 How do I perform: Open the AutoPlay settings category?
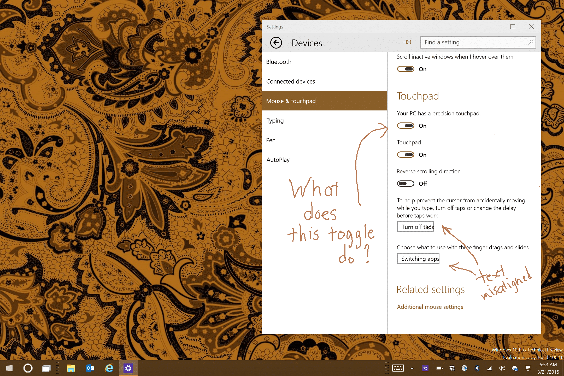click(x=324, y=160)
